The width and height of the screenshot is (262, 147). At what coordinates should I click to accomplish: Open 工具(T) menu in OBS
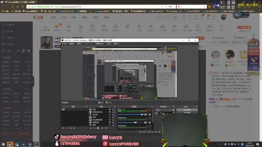pos(109,44)
